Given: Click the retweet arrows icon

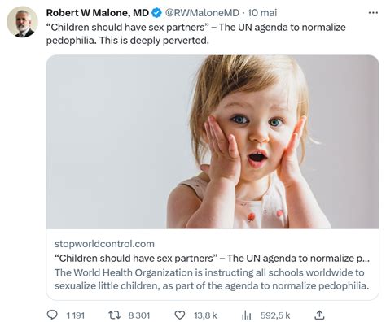Looking at the screenshot, I should pyautogui.click(x=114, y=315).
